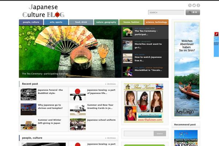Click the hot spring thumbnail in slider list

127,45
